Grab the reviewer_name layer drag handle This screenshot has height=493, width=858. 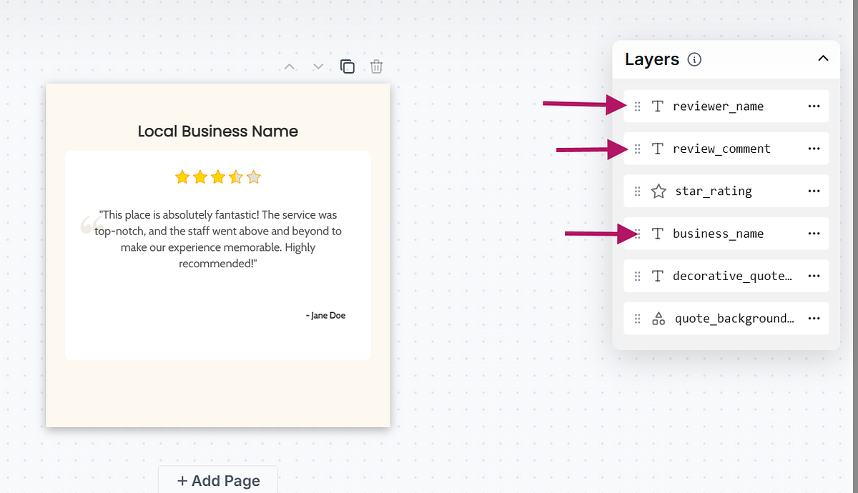coord(638,106)
